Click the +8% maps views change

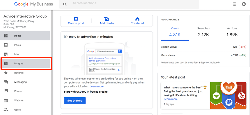click(x=243, y=55)
